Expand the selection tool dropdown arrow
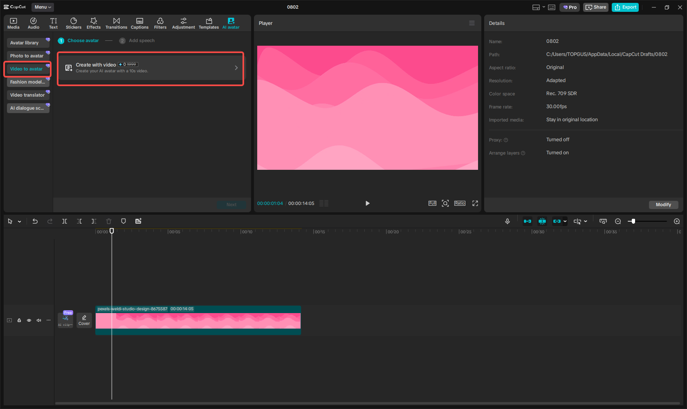Screen dimensions: 687x409 pyautogui.click(x=18, y=221)
